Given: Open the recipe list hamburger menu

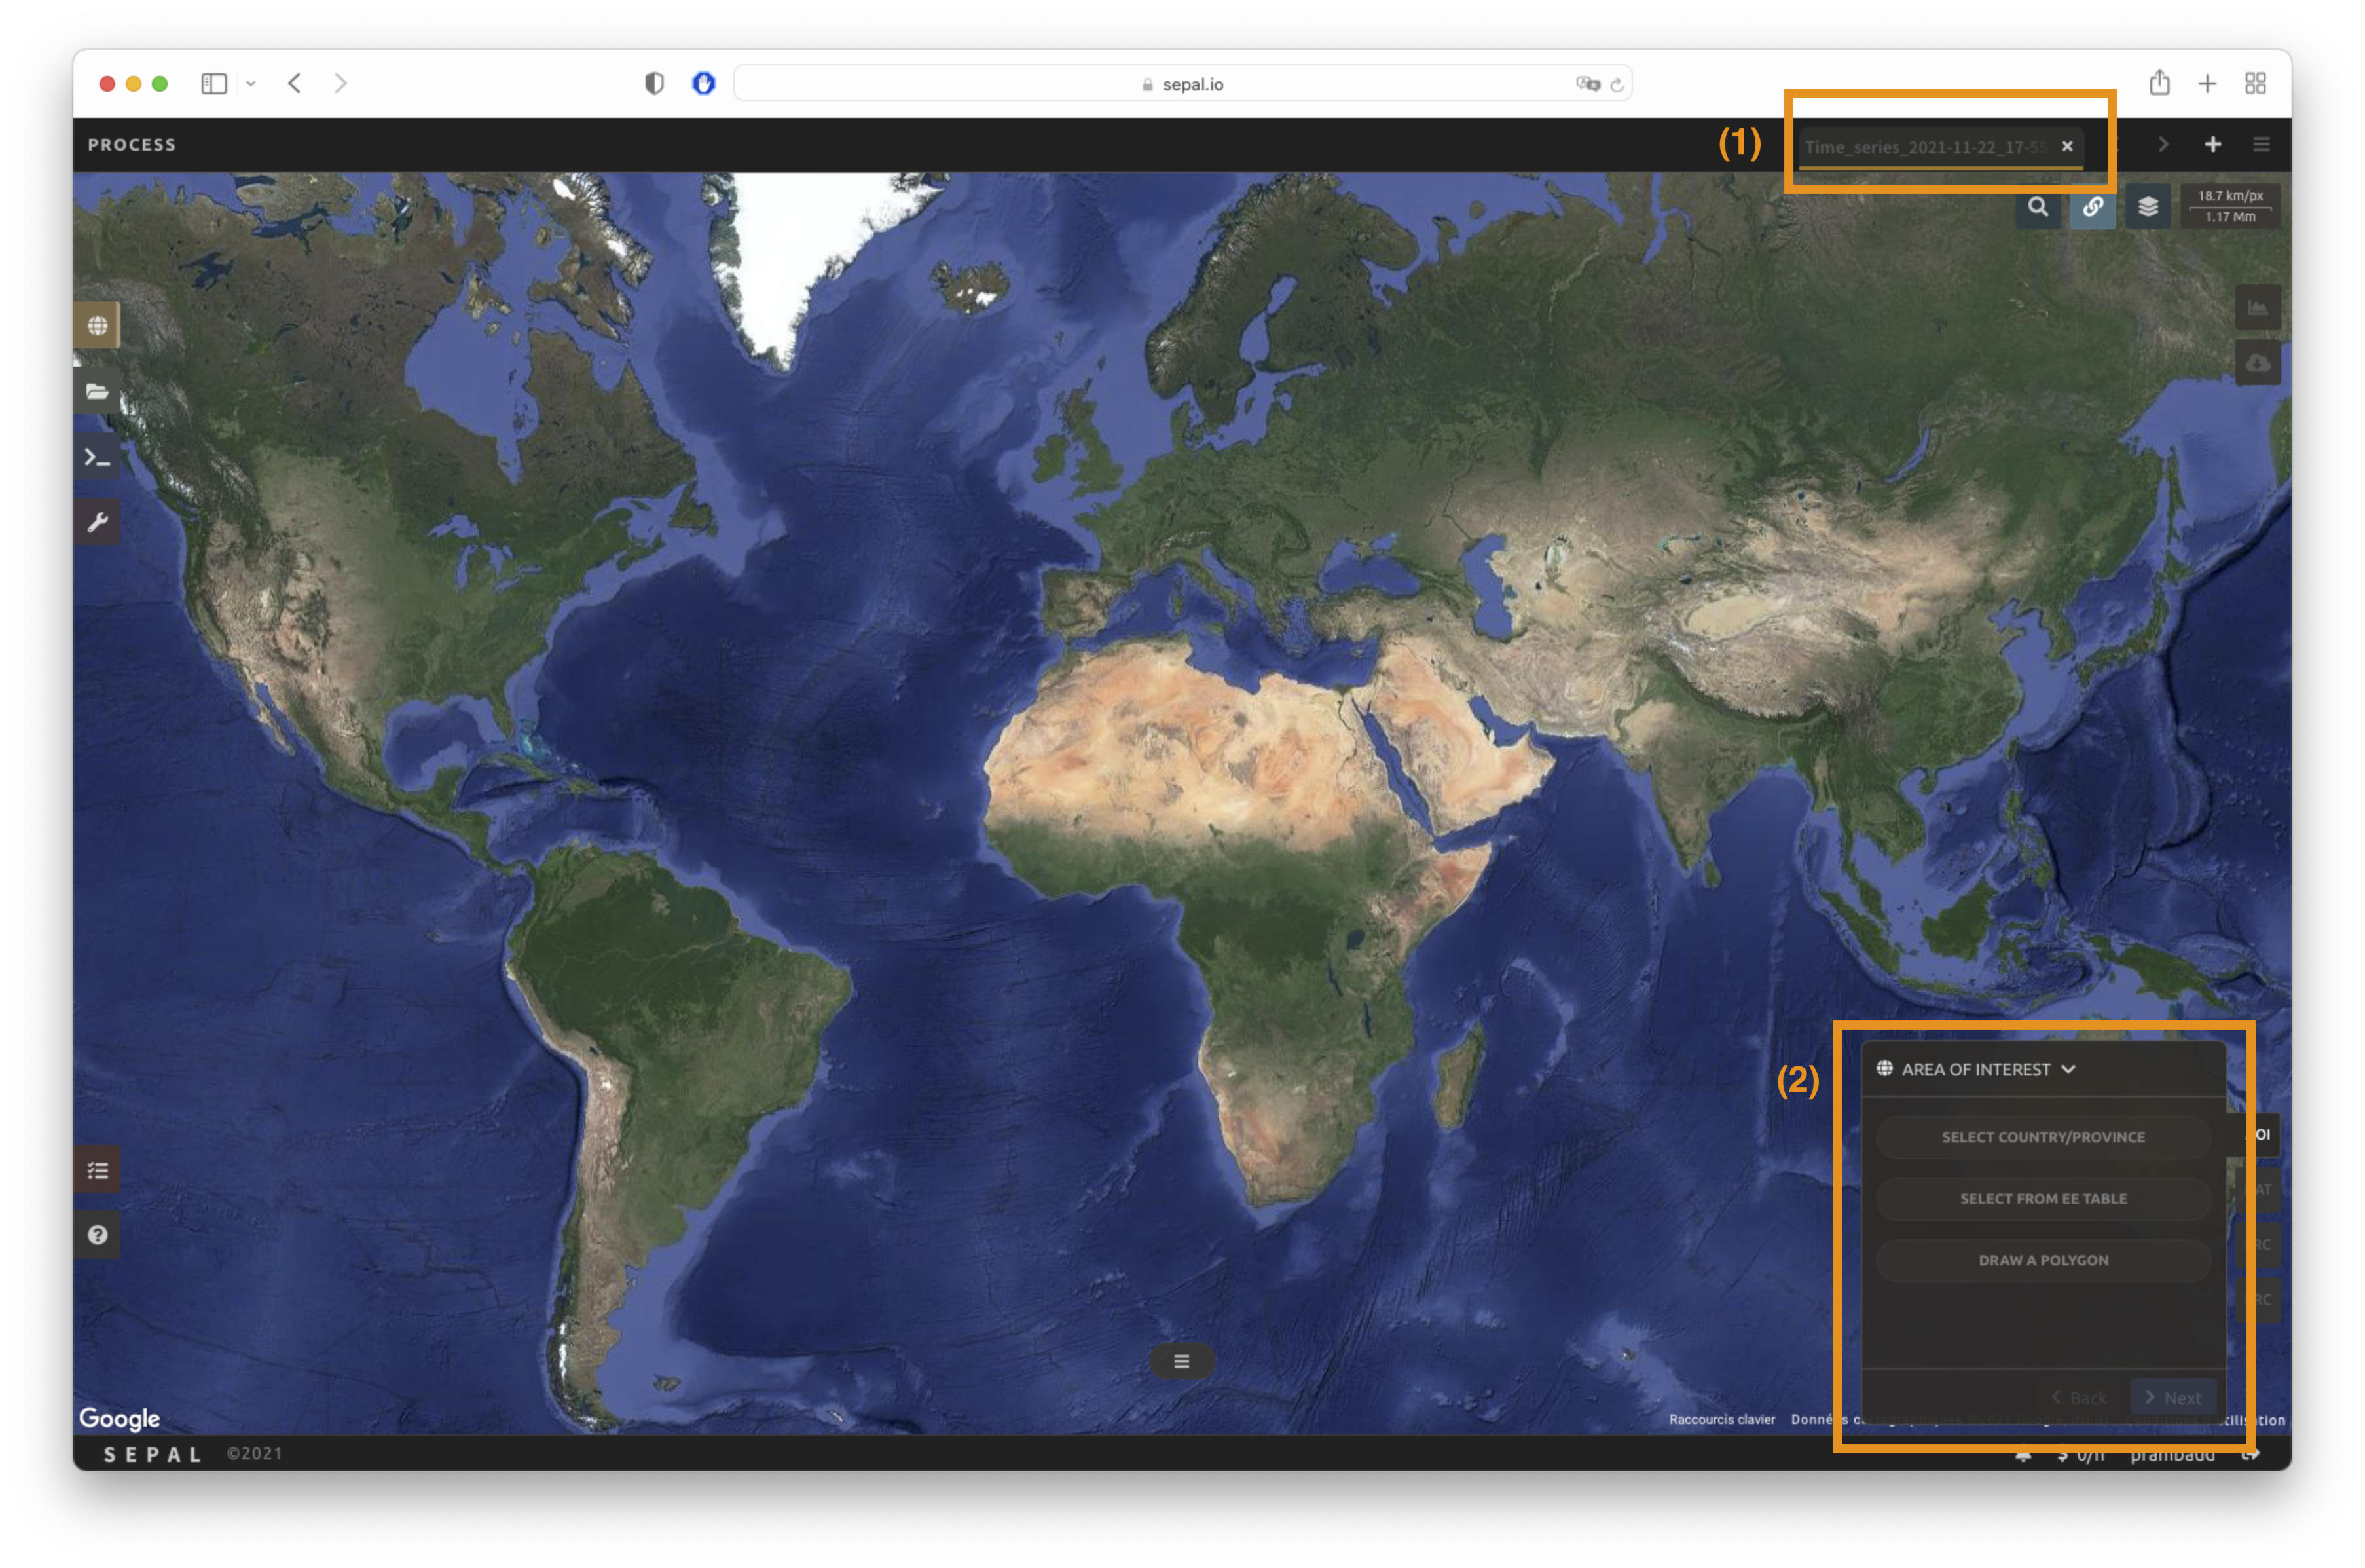Looking at the screenshot, I should [x=2261, y=145].
